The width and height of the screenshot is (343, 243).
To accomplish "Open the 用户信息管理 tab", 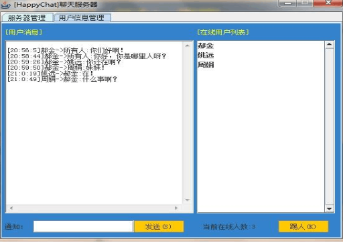I will (x=82, y=17).
